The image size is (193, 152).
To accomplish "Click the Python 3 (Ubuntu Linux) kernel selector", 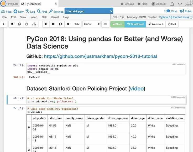I will click(x=174, y=17).
